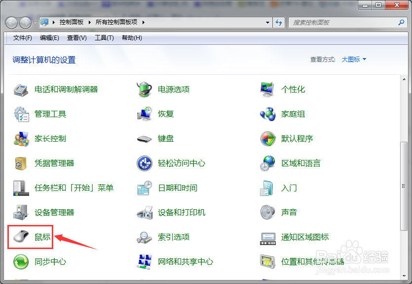Viewport: 412px width, 284px height.
Task: Open the Parental Controls (家长控制) icon
Action: pos(21,139)
